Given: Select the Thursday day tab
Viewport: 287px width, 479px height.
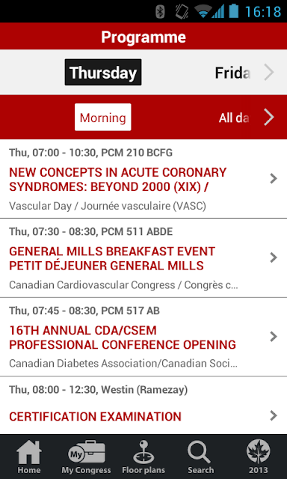Looking at the screenshot, I should point(103,73).
